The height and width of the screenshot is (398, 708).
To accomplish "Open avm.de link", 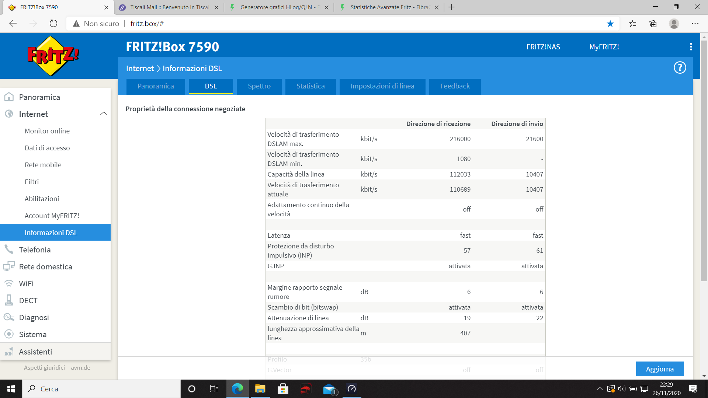I will click(80, 367).
